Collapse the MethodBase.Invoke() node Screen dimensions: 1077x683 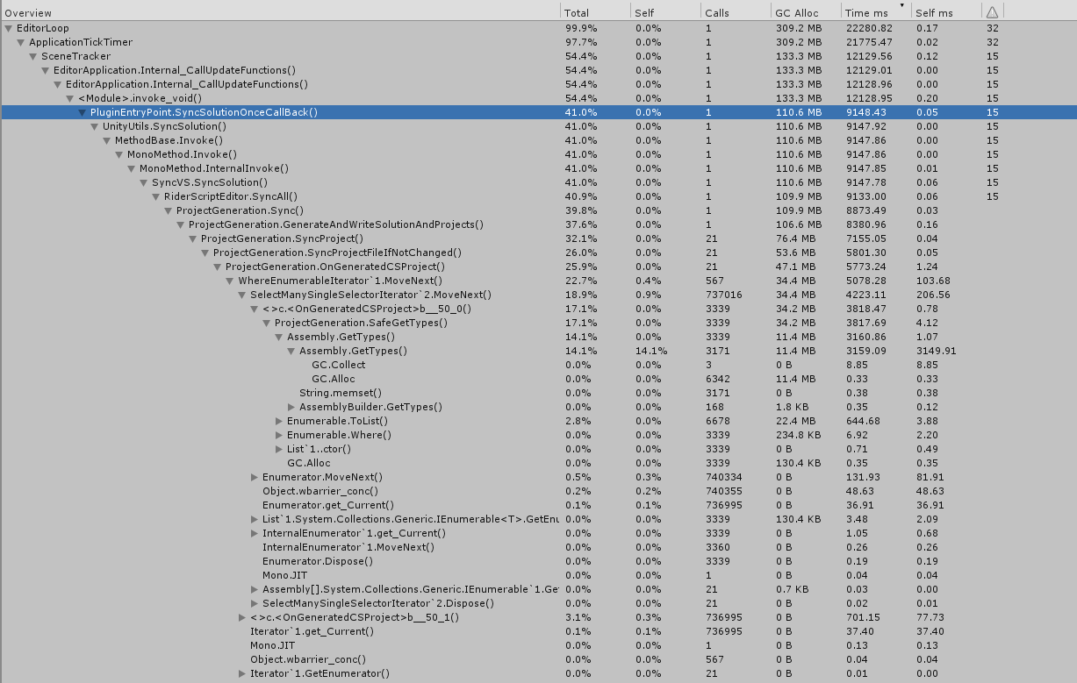click(x=107, y=140)
